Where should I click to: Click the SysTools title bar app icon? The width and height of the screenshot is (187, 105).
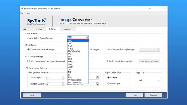pos(22,8)
